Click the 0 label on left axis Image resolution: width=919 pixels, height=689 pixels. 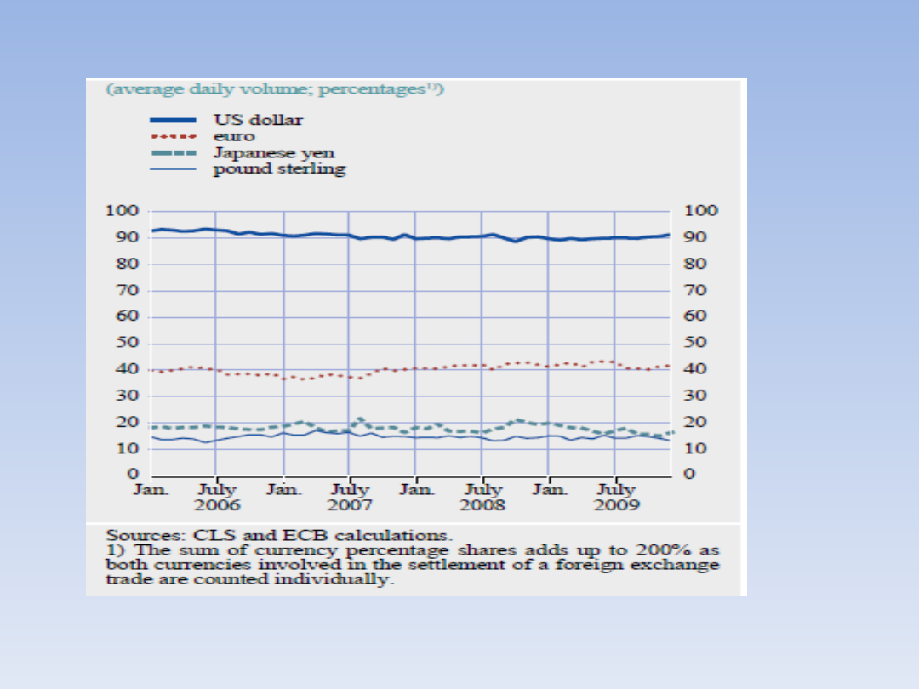click(x=132, y=475)
